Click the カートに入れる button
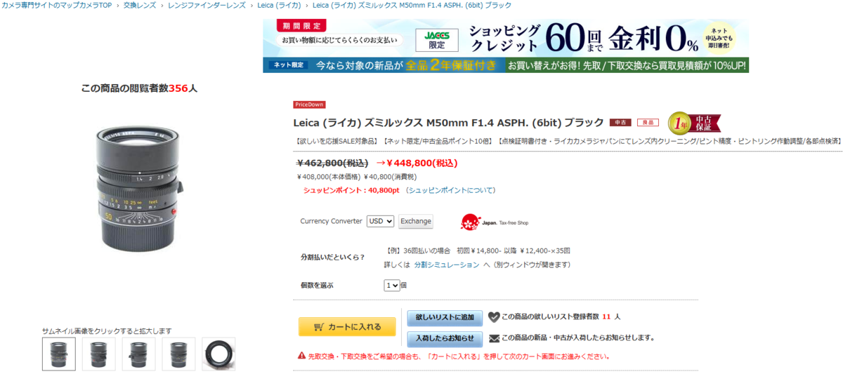Image resolution: width=843 pixels, height=374 pixels. tap(347, 327)
